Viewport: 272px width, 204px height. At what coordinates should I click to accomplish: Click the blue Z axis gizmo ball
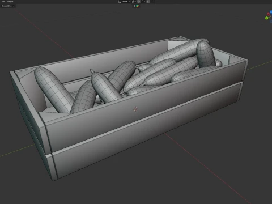[271, 12]
